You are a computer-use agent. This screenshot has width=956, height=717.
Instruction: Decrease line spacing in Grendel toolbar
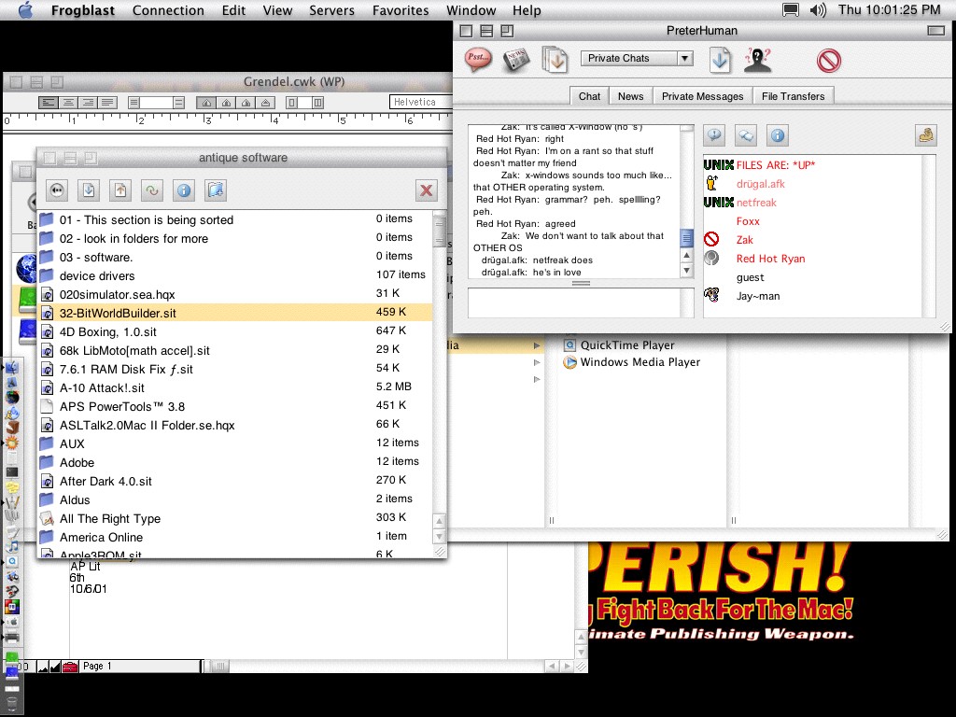(x=134, y=103)
